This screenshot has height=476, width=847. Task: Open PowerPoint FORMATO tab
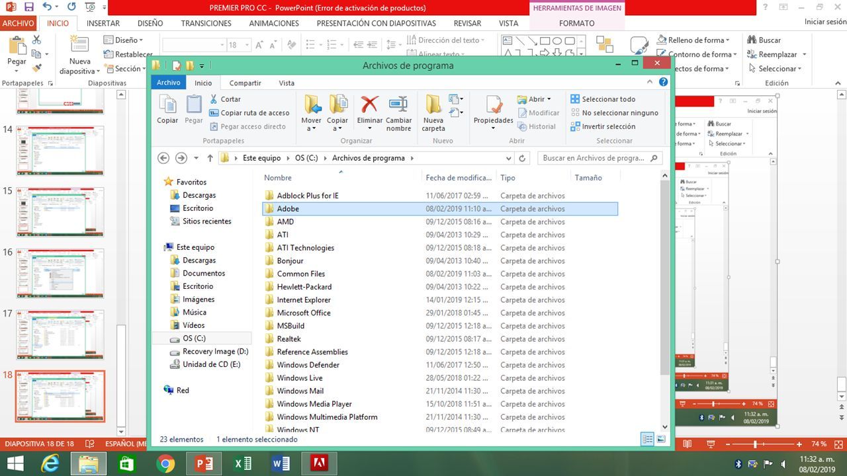point(576,23)
